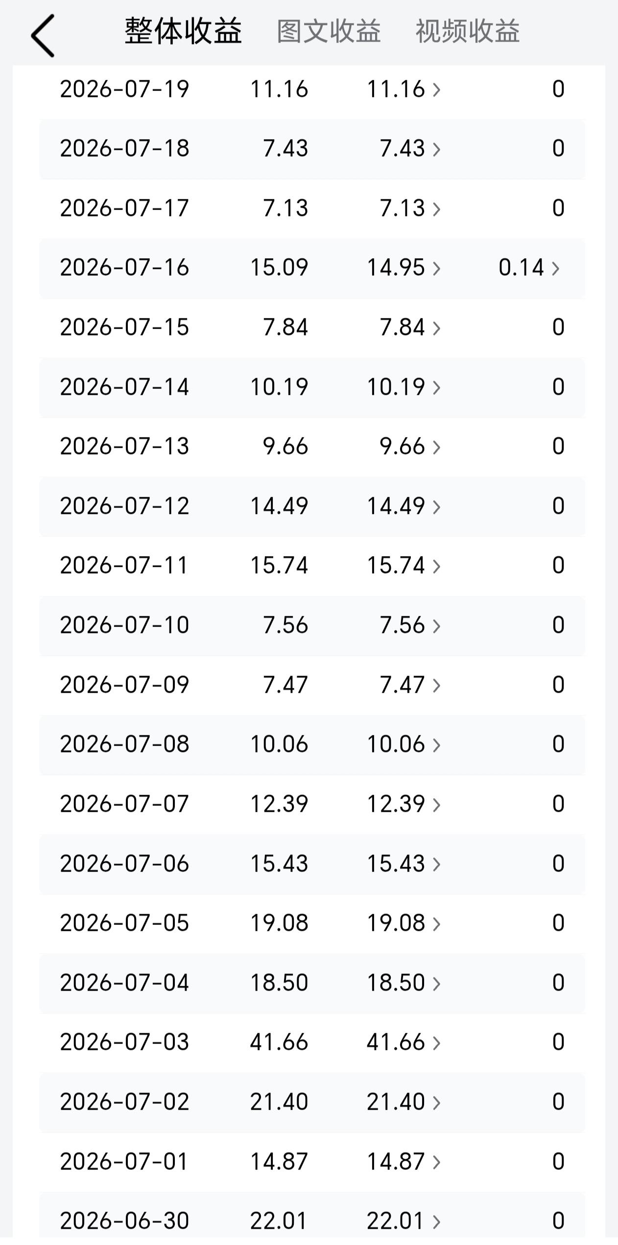
Task: Open 12.39 detail chevron for 2026-07-07
Action: tap(436, 805)
